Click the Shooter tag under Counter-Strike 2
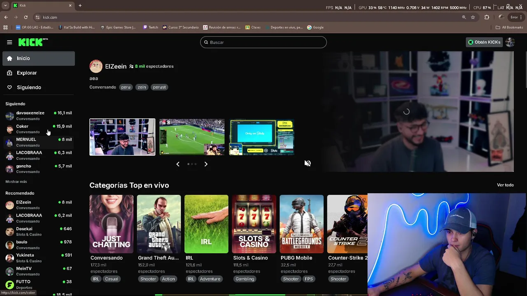The height and width of the screenshot is (296, 527). 338,279
